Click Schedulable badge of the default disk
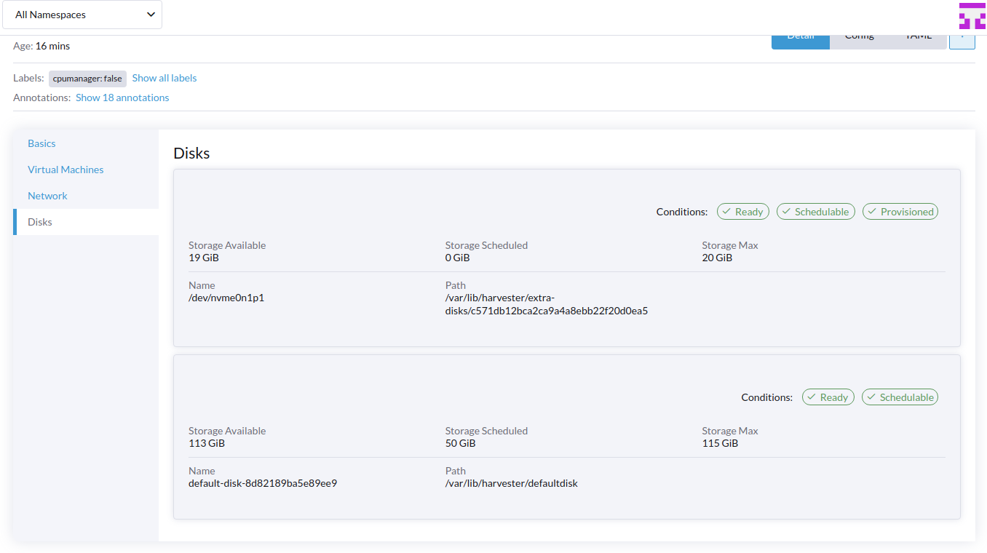Viewport: 987px width, 553px height. [x=900, y=397]
